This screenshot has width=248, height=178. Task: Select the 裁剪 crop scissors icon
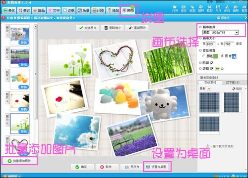(210, 9)
